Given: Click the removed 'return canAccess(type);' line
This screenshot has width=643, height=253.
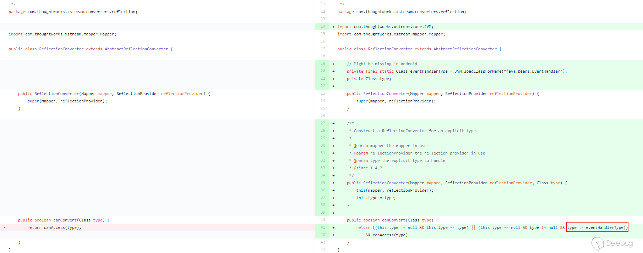Looking at the screenshot, I should click(x=54, y=227).
